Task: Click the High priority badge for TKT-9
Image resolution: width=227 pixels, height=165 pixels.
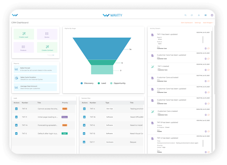Action: coord(65,109)
